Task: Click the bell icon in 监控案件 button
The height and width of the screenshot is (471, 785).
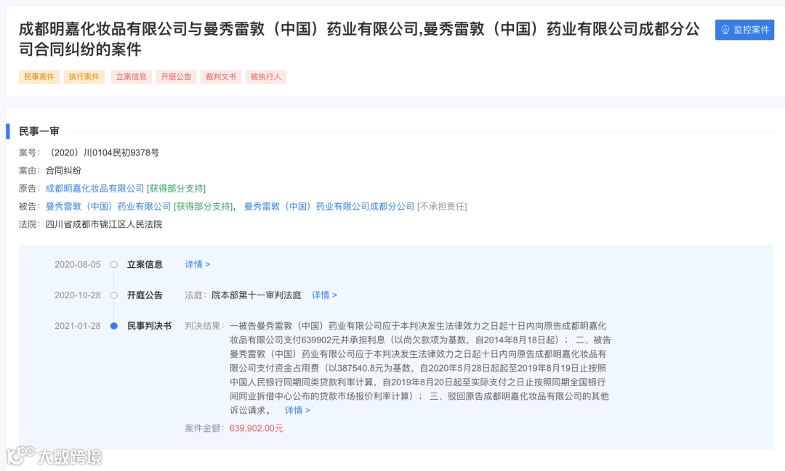Action: (x=725, y=30)
